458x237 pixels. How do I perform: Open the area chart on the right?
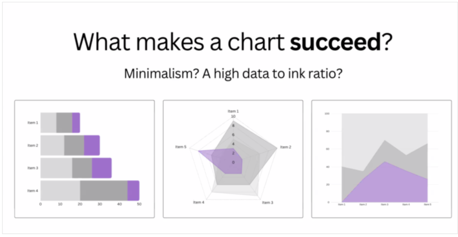pos(381,159)
